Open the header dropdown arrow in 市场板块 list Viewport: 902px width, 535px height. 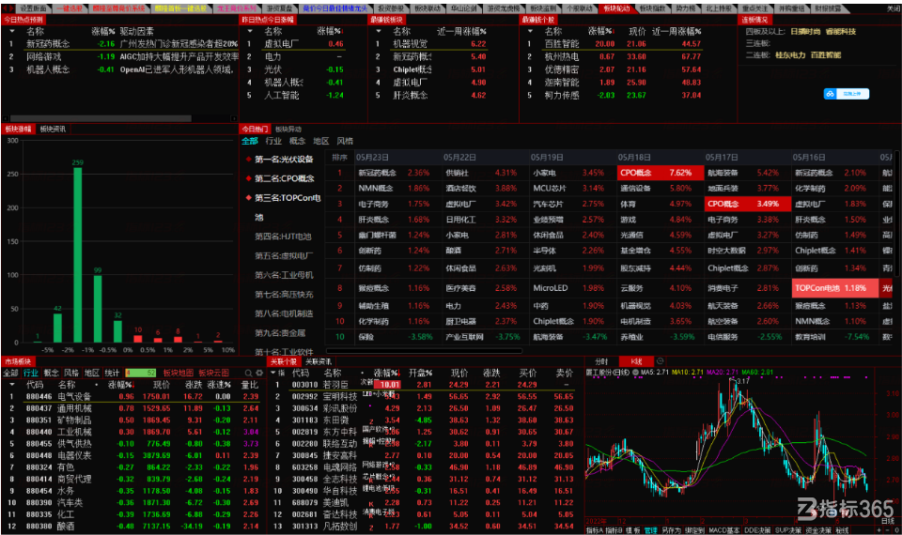click(11, 385)
